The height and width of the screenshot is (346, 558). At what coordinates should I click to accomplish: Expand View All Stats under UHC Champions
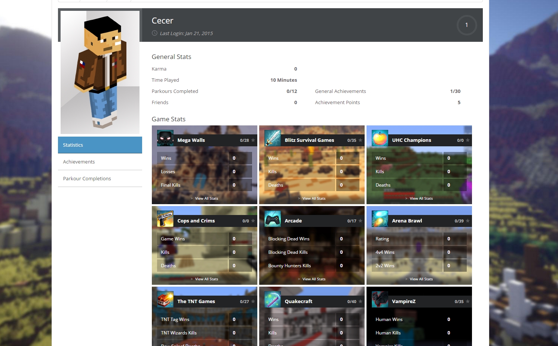click(x=419, y=199)
